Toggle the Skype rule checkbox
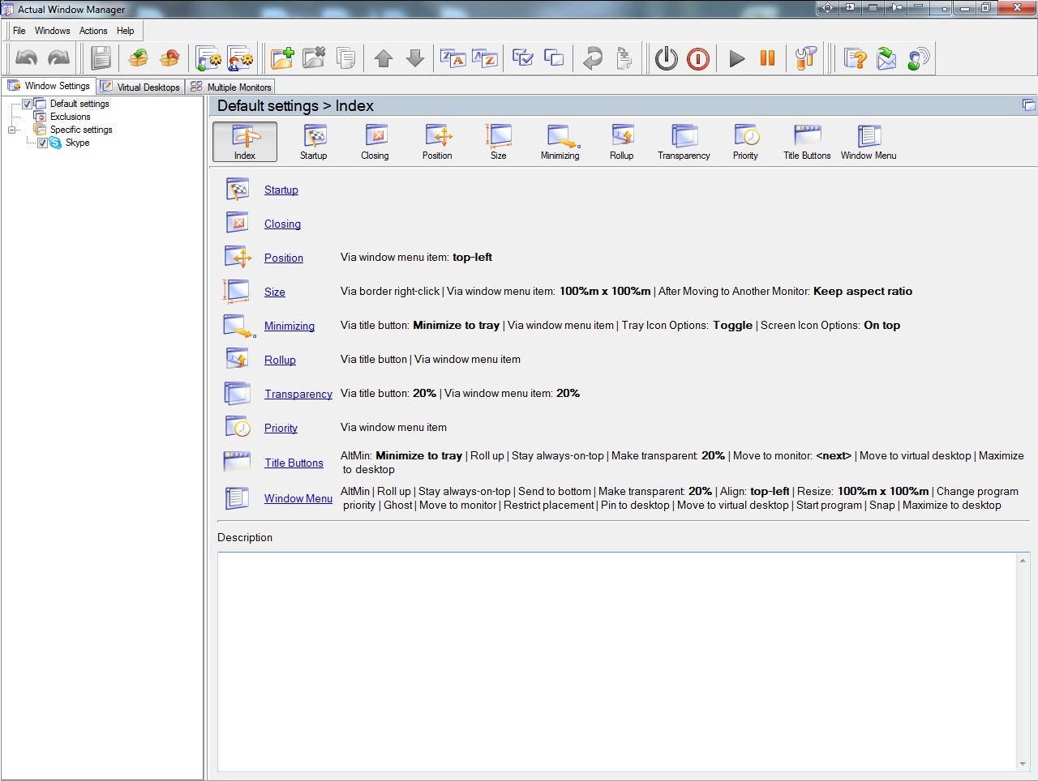Screen dimensions: 1038x781 pyautogui.click(x=43, y=143)
